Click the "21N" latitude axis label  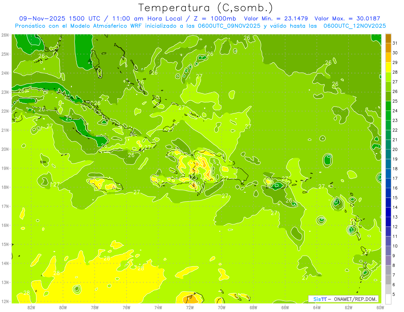tap(5, 130)
